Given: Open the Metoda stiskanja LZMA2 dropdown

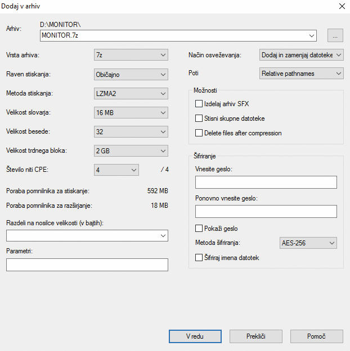Looking at the screenshot, I should click(131, 94).
